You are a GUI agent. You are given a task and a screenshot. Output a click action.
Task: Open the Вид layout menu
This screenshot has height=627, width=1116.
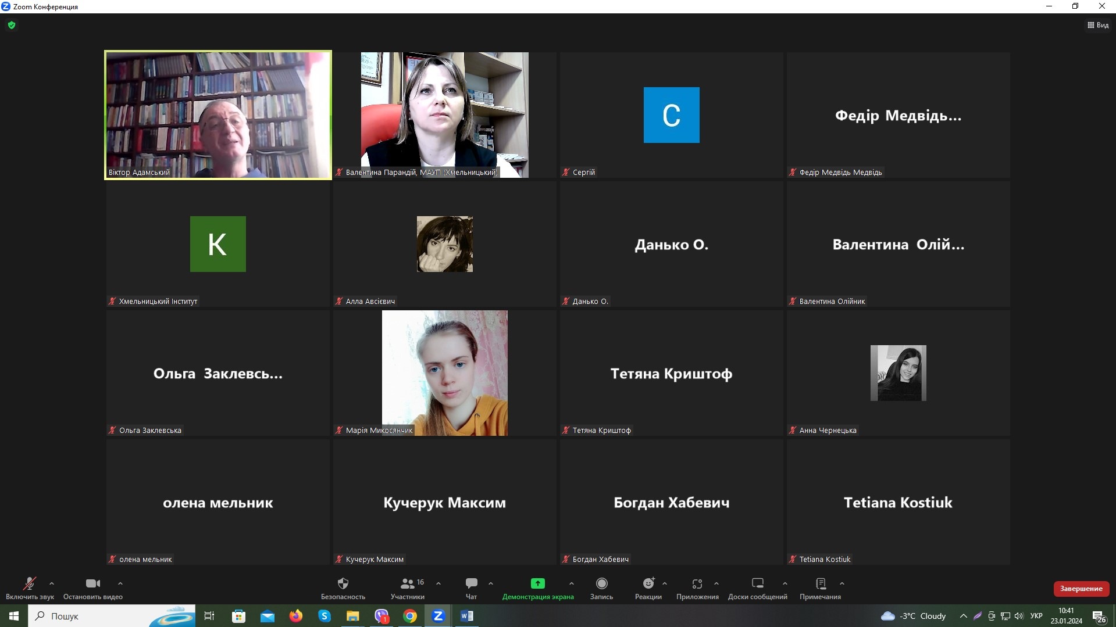(1098, 25)
